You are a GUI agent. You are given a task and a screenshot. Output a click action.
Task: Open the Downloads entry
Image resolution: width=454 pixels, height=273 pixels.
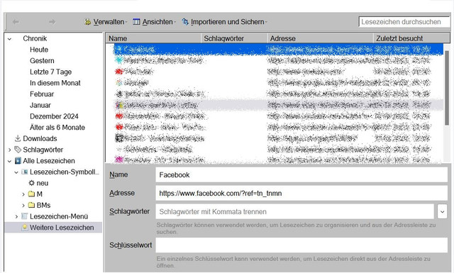[40, 139]
